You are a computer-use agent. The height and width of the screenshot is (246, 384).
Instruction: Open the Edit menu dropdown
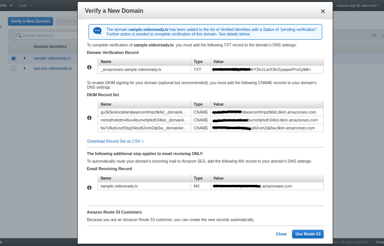coord(26,6)
